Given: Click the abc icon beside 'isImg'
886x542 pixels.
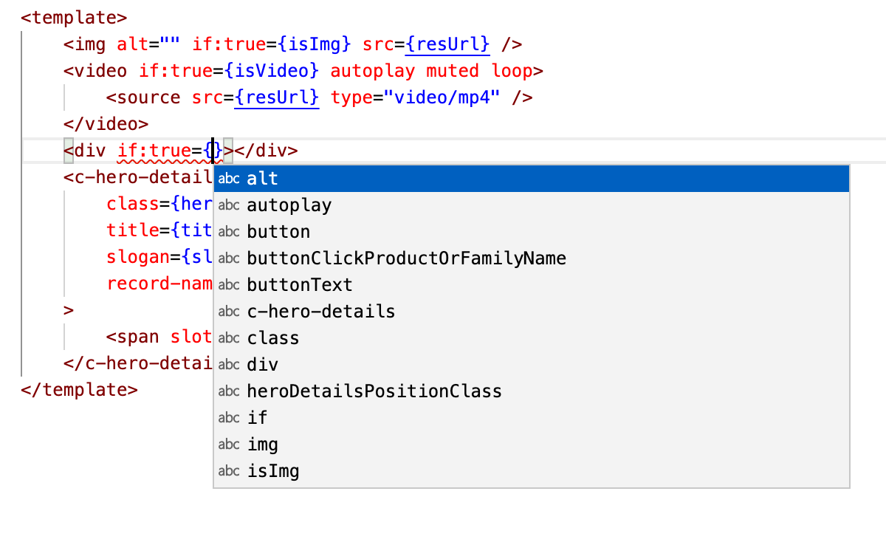Looking at the screenshot, I should [229, 471].
